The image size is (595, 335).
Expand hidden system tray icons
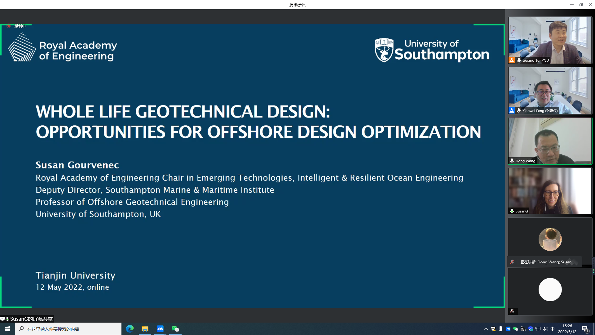click(486, 329)
